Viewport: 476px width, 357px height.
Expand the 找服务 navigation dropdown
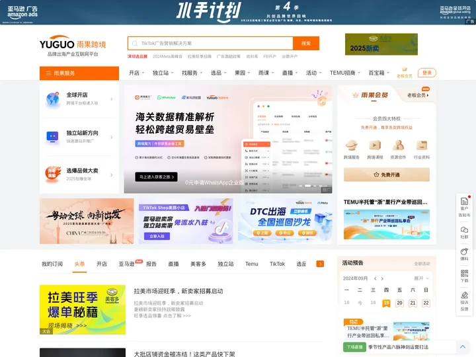pos(192,73)
